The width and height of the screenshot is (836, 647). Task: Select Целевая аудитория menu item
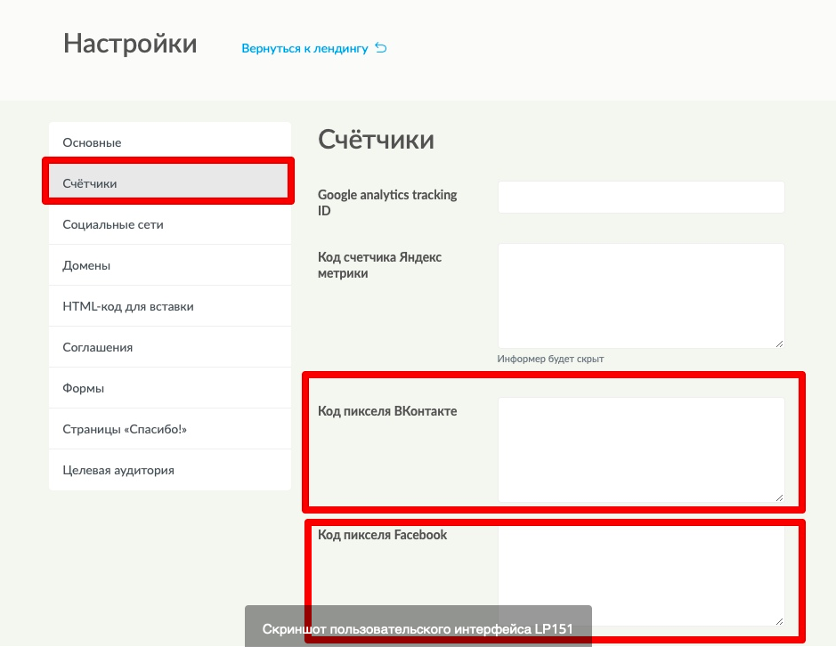(170, 470)
